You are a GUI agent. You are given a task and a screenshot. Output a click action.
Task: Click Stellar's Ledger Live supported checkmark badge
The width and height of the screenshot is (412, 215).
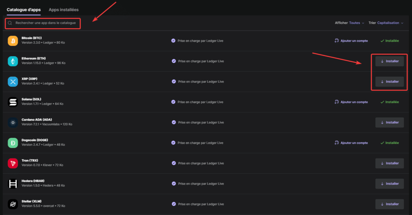174,204
